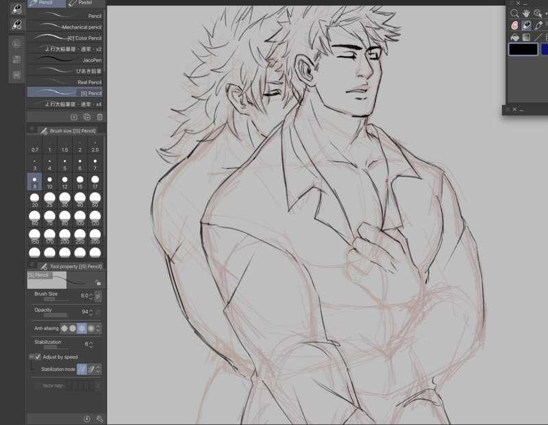This screenshot has width=548, height=425.
Task: Choose the [S] Pencil brush
Action: 65,93
